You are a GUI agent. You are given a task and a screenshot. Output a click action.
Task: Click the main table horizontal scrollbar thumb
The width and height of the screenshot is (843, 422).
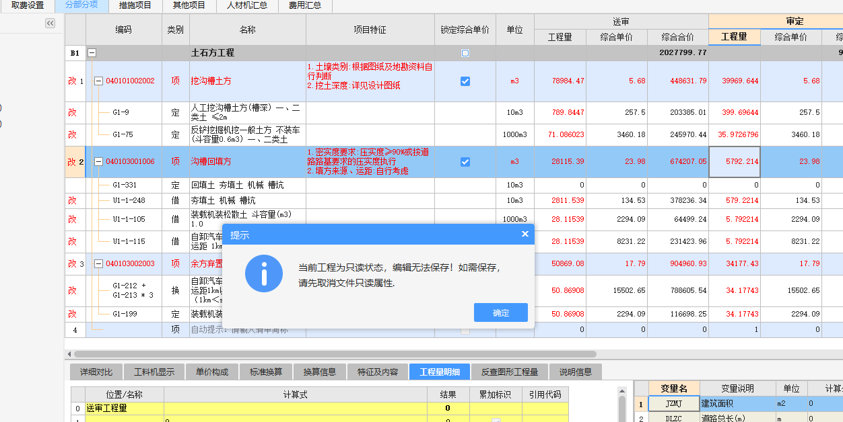(x=335, y=353)
